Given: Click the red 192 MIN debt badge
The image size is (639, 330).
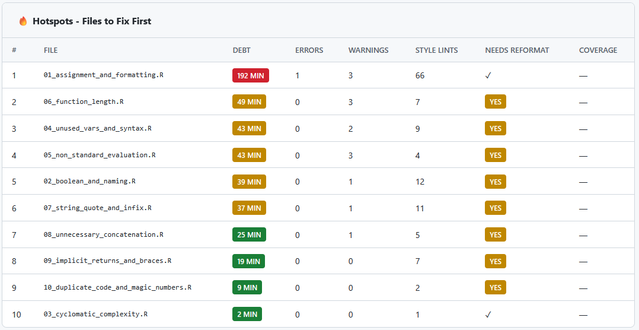Looking at the screenshot, I should (x=251, y=75).
